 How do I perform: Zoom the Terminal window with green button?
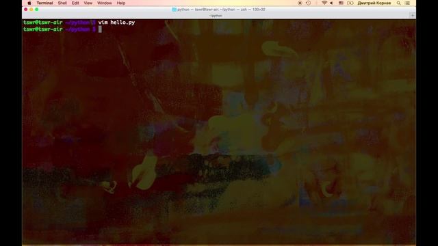(36, 10)
